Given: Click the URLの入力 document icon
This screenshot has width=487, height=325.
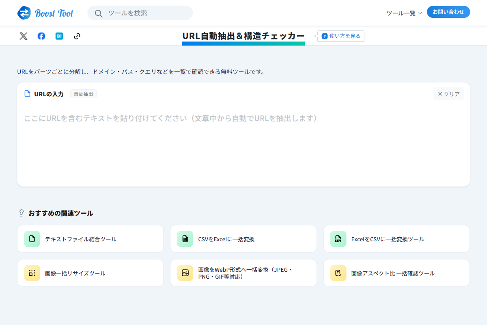Looking at the screenshot, I should click(x=27, y=94).
